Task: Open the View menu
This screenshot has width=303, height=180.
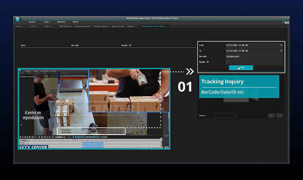Action: pyautogui.click(x=46, y=22)
